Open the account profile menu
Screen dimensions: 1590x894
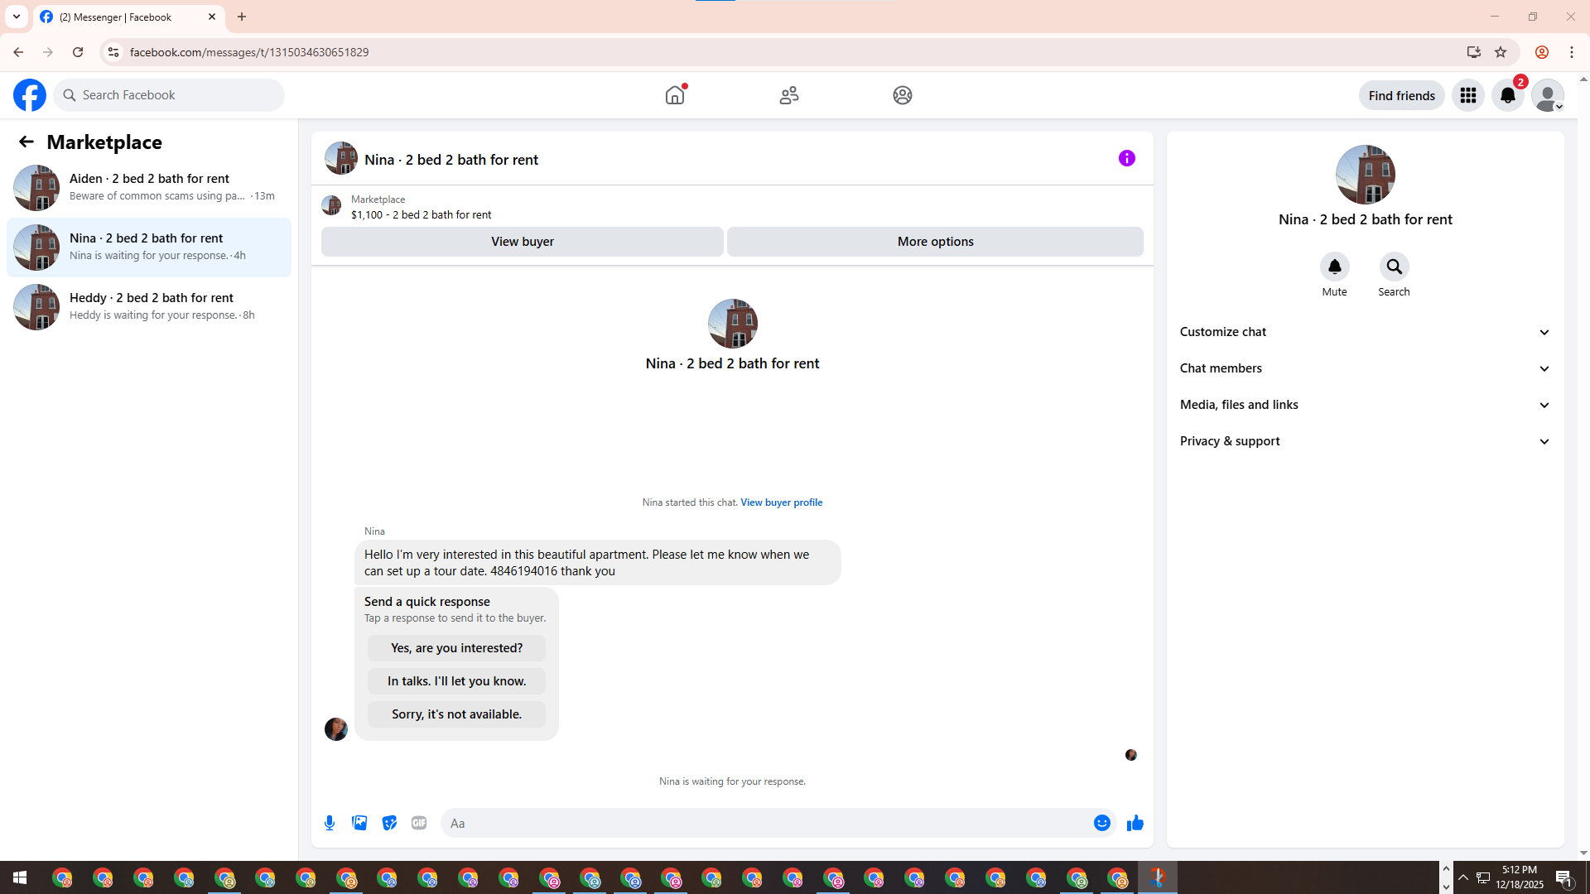(x=1548, y=95)
